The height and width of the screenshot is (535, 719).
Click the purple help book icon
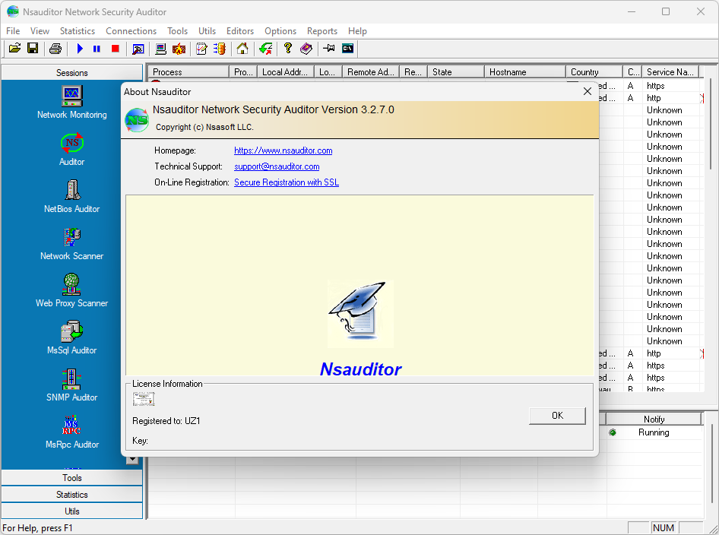coord(306,48)
